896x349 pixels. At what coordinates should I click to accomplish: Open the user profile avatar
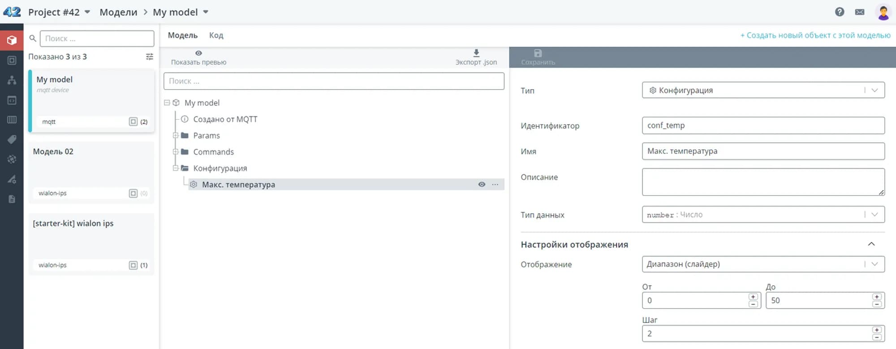tap(883, 12)
